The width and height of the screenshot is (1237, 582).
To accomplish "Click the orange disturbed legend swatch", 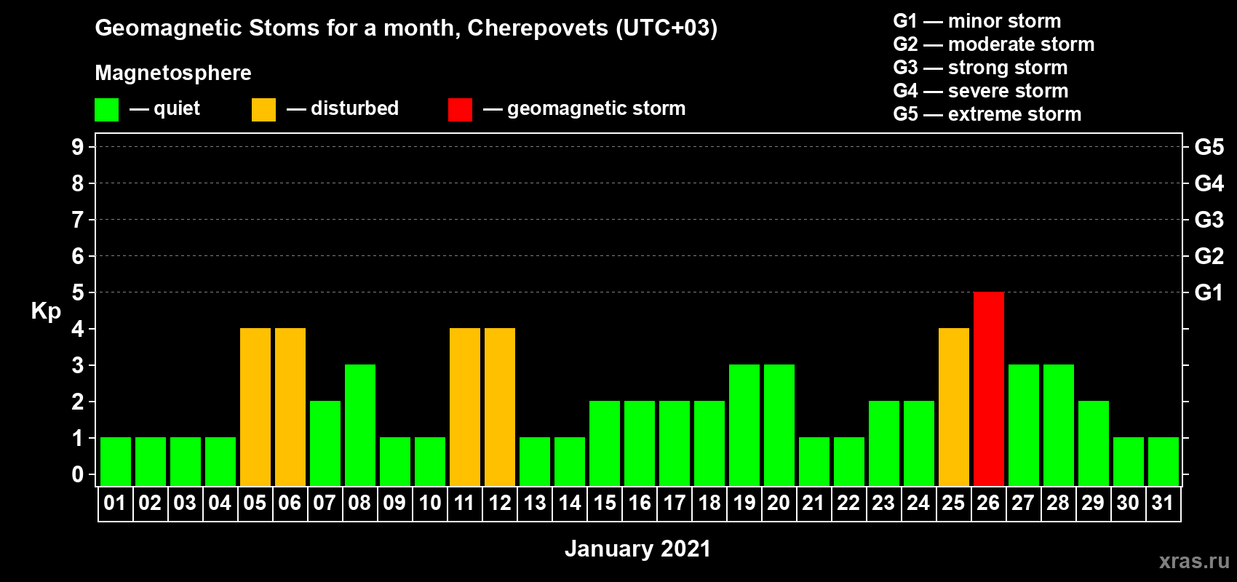I will (263, 110).
